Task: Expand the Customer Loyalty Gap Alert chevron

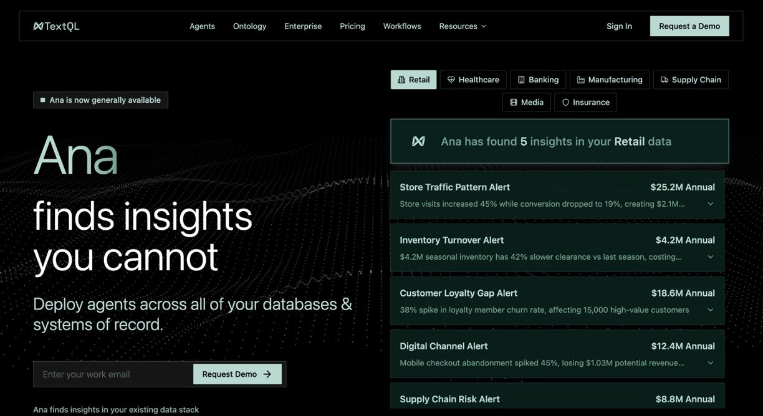Action: (710, 310)
